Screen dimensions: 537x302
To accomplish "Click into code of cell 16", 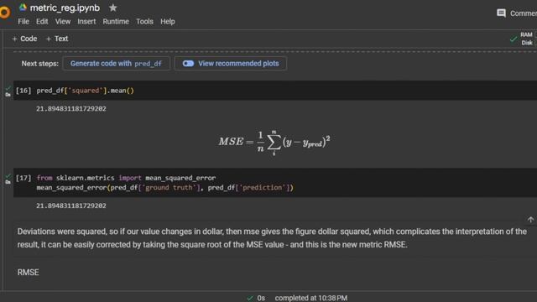I will (86, 91).
